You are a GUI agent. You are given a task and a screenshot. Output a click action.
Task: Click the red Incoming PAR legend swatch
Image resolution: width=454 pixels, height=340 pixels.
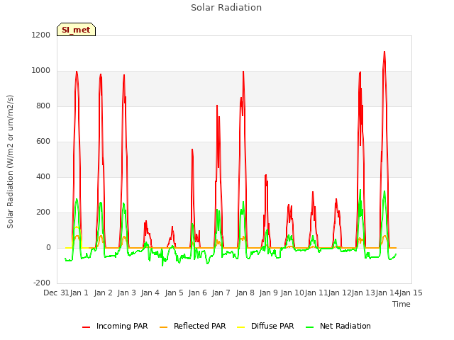pos(87,327)
